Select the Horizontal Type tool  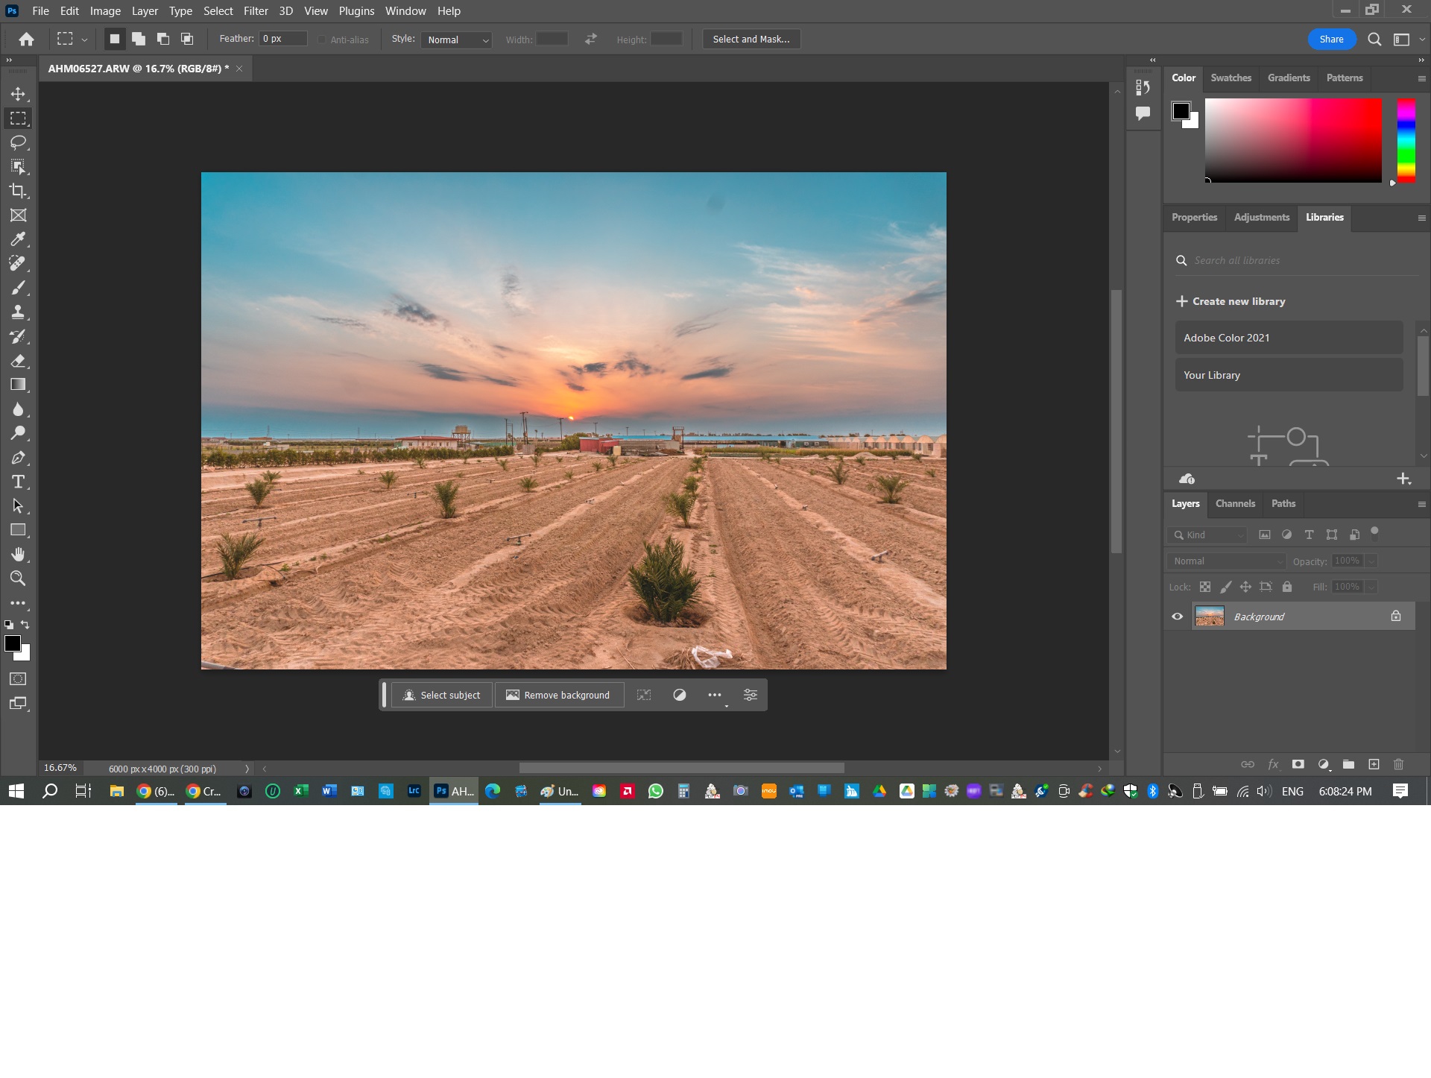(x=19, y=482)
